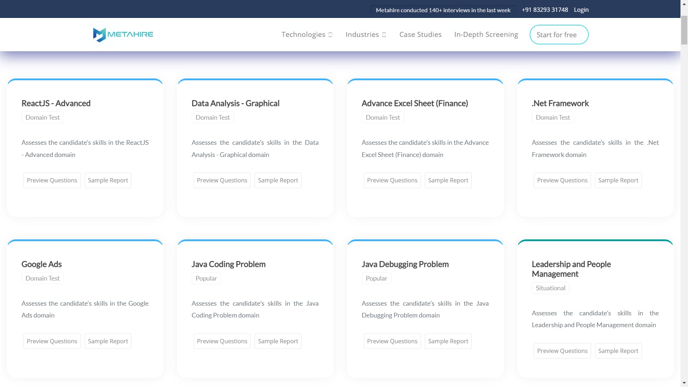This screenshot has width=688, height=387.
Task: Open Sample Report for Java Coding Problem
Action: [x=278, y=341]
